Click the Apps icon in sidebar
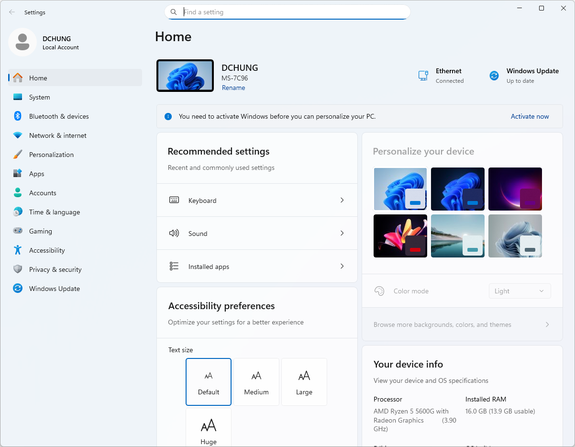 18,174
